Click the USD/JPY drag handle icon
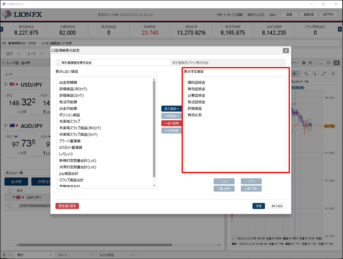Viewport: 343px width, 259px height. point(6,84)
